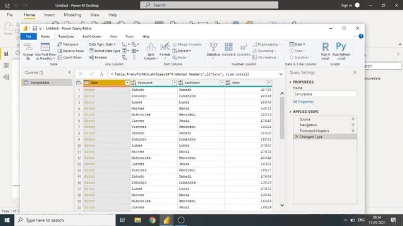This screenshot has height=226, width=403.
Task: Open the Modeling tab in Power BI Desktop
Action: (72, 15)
